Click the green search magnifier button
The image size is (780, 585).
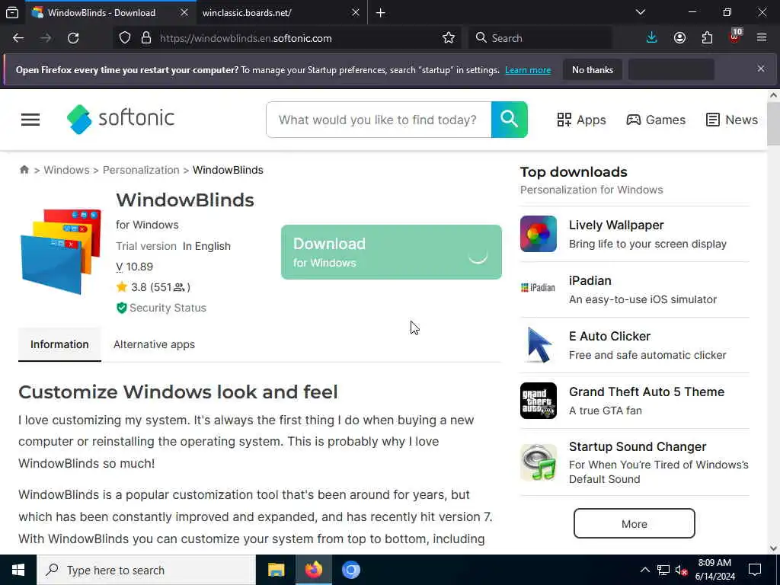[x=509, y=120]
